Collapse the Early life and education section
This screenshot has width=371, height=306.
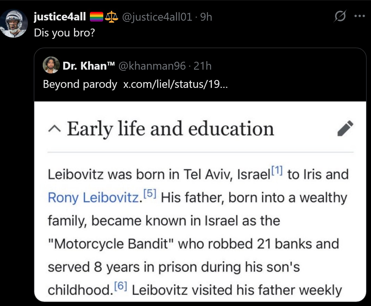point(54,129)
